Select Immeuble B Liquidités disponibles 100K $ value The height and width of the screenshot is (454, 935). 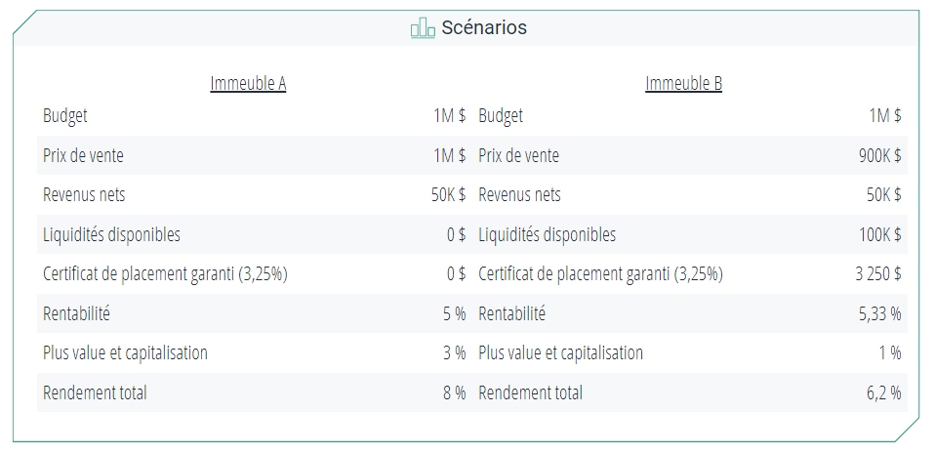click(877, 235)
